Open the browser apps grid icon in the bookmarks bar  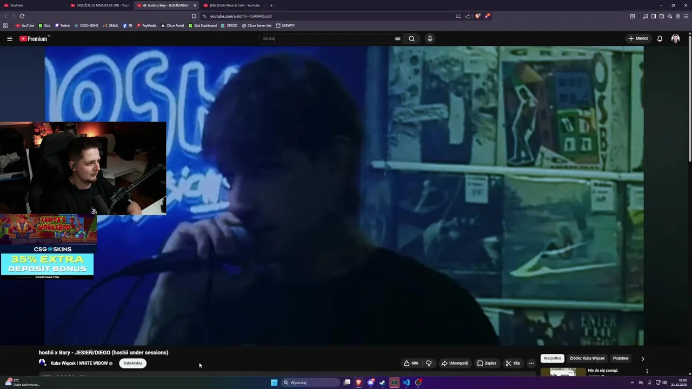pos(5,25)
